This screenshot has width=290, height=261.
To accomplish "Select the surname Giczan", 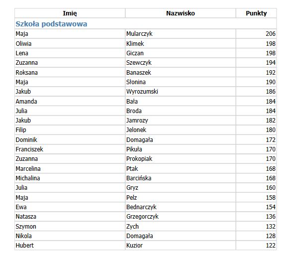I will point(135,53).
